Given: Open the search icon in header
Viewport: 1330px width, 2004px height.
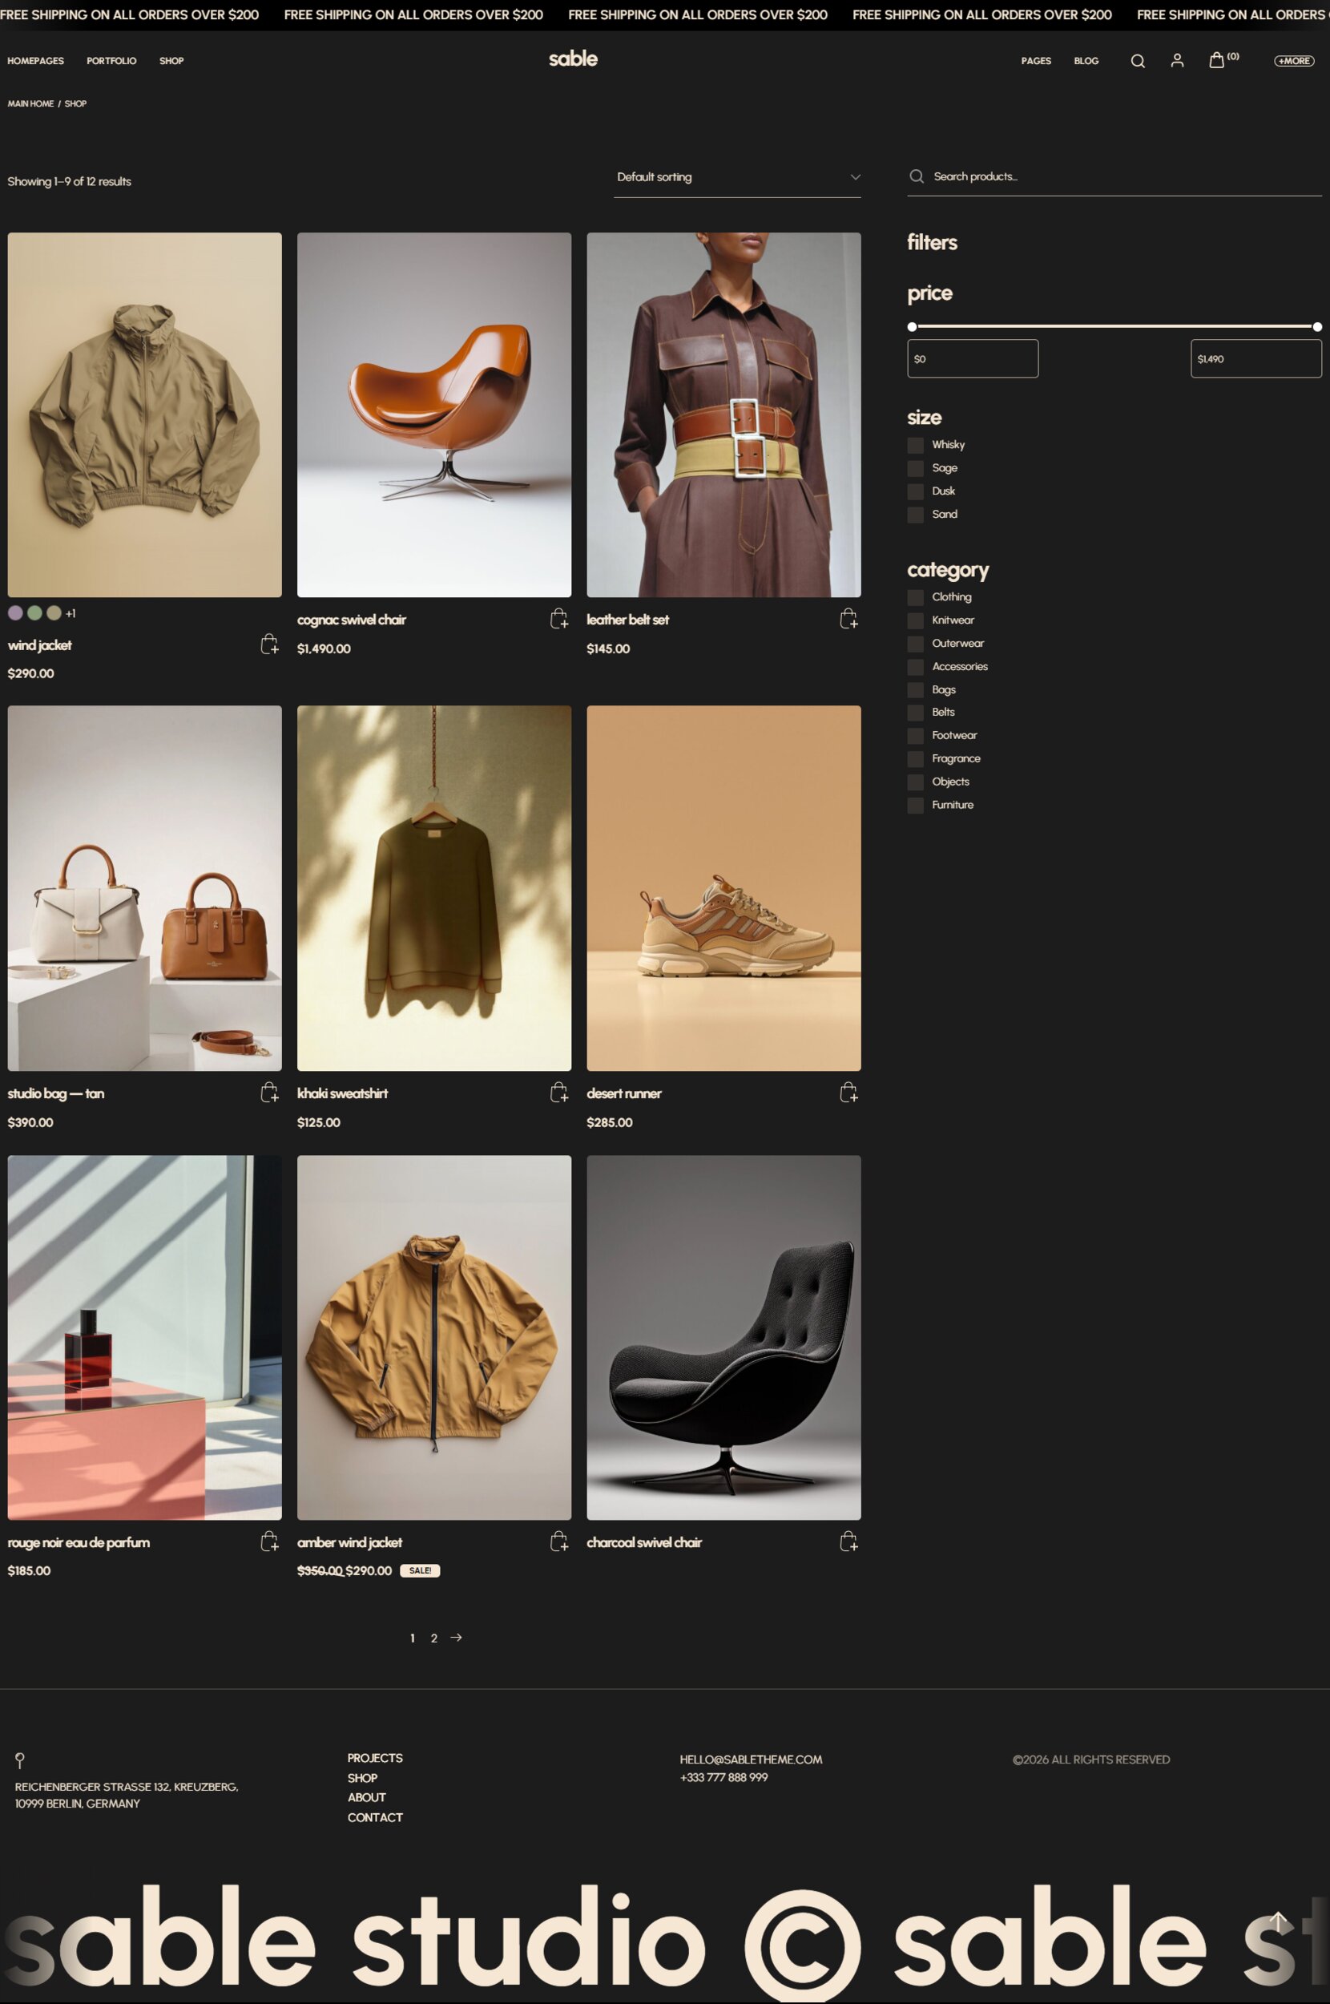Looking at the screenshot, I should pos(1138,61).
